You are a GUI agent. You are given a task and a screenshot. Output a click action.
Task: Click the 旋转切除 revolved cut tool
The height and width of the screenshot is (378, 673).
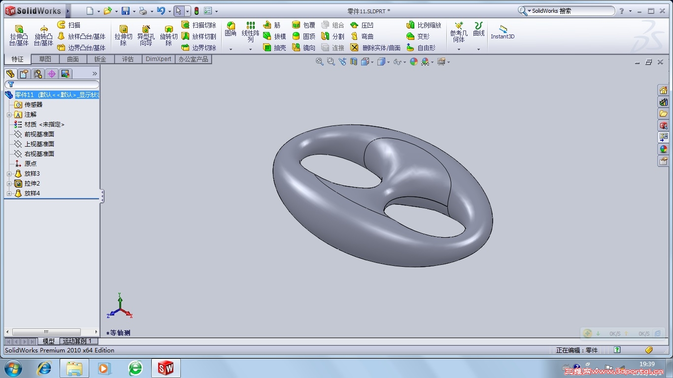(168, 35)
